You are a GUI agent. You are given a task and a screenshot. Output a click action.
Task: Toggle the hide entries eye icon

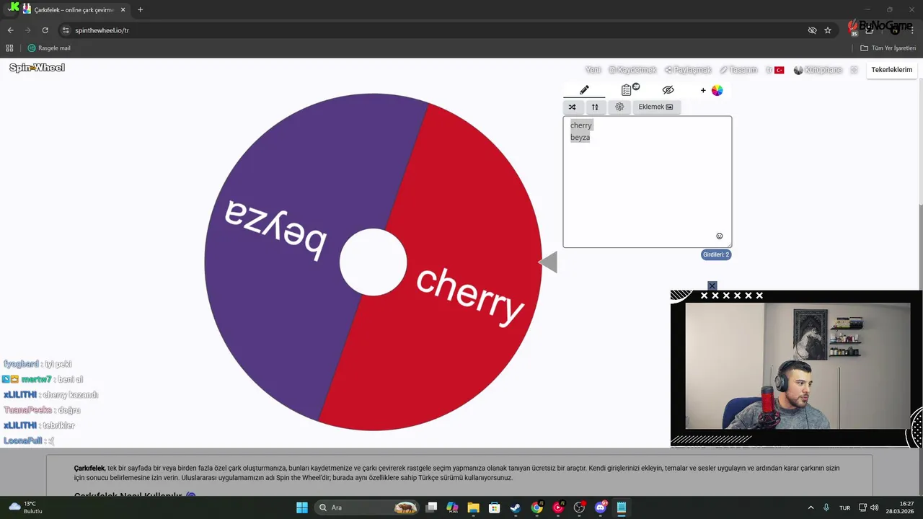click(x=668, y=90)
